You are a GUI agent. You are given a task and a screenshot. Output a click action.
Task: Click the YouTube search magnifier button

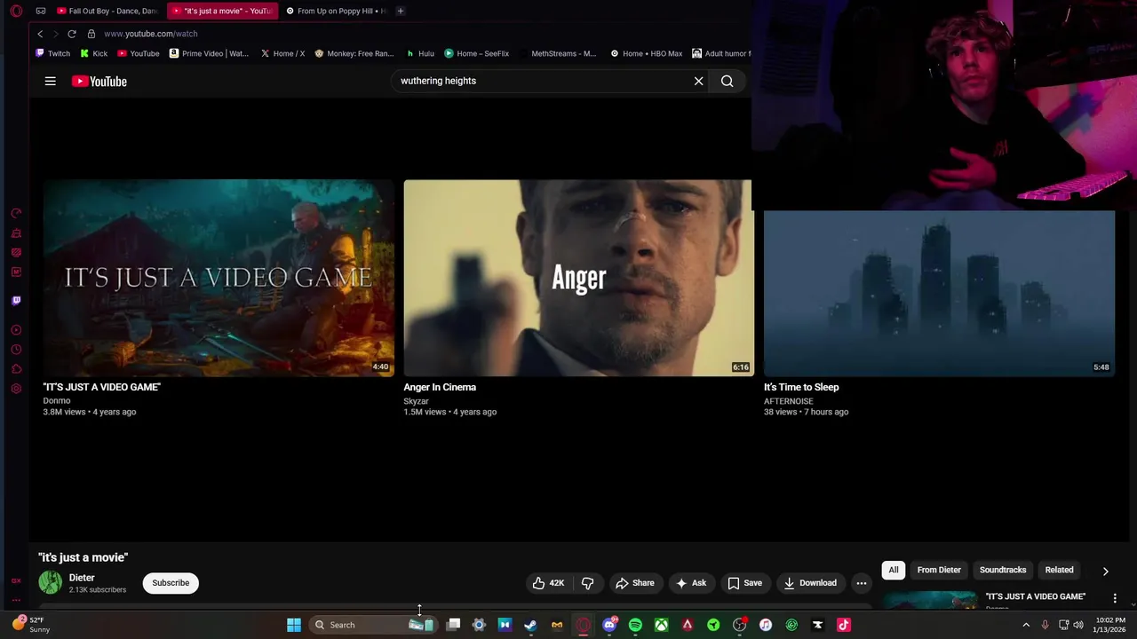[727, 81]
